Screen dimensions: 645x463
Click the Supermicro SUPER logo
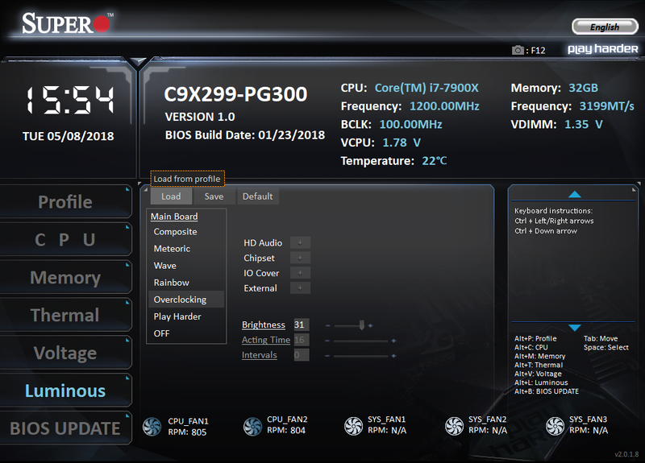coord(68,23)
